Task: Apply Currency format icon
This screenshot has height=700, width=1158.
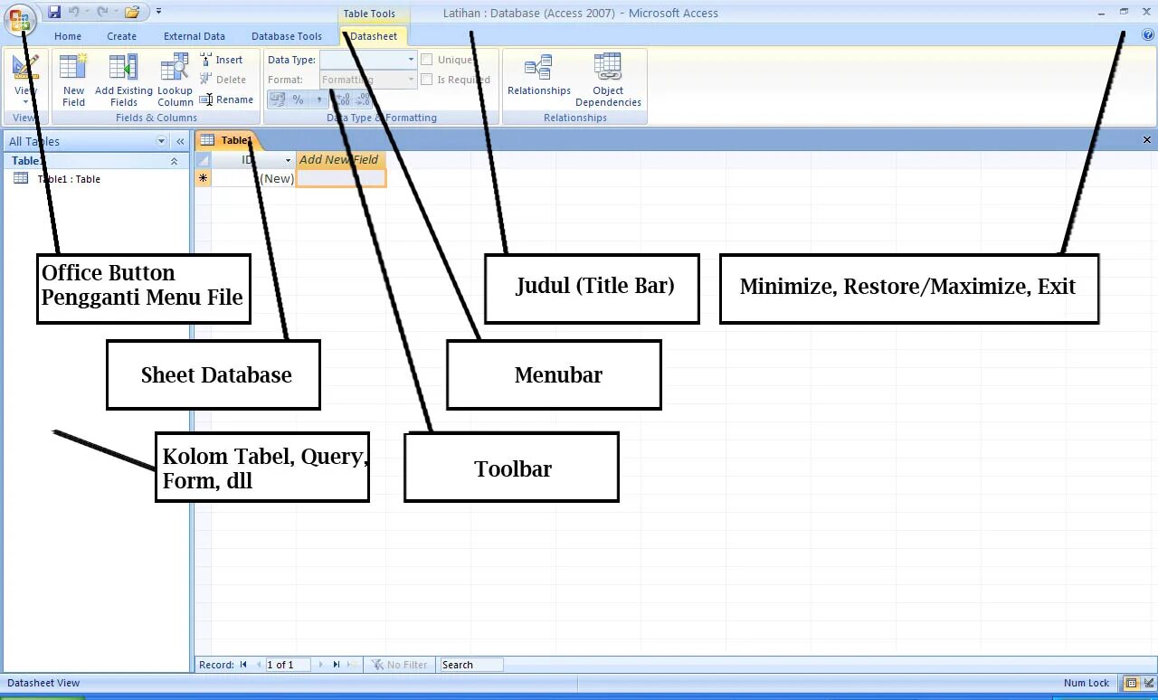Action: (x=278, y=99)
